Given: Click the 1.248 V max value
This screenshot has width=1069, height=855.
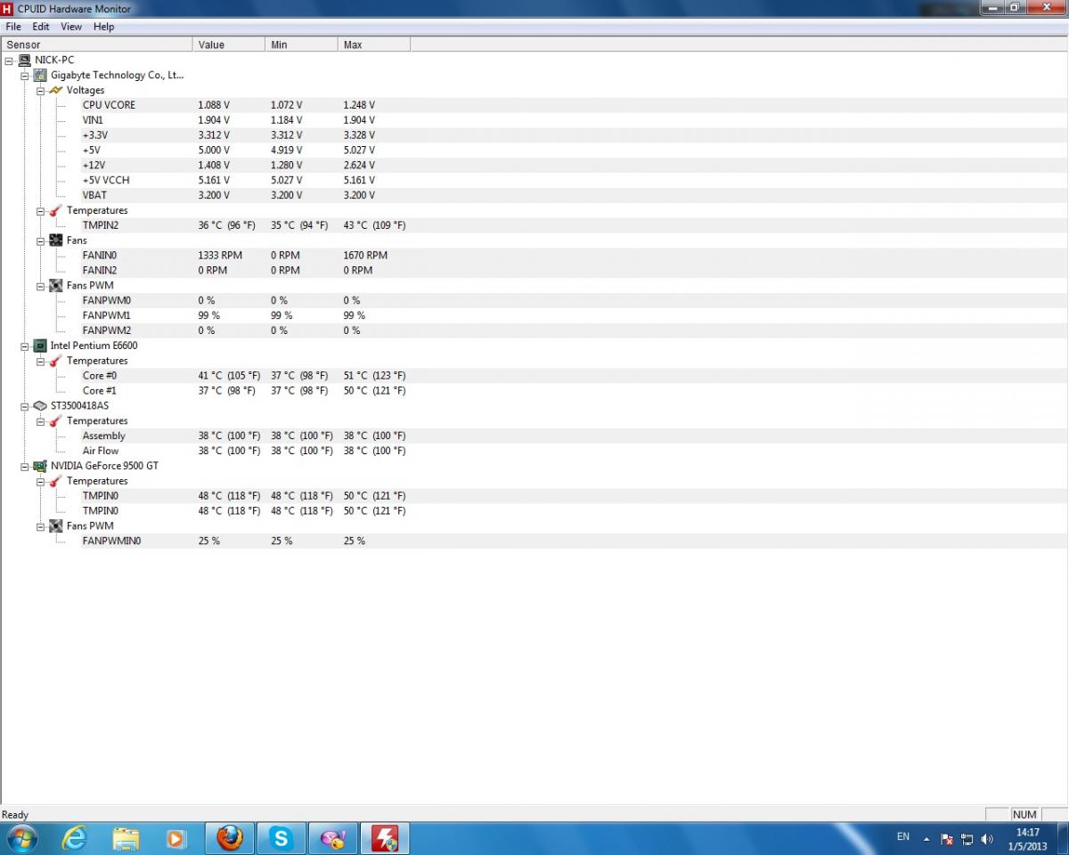Looking at the screenshot, I should pyautogui.click(x=359, y=105).
